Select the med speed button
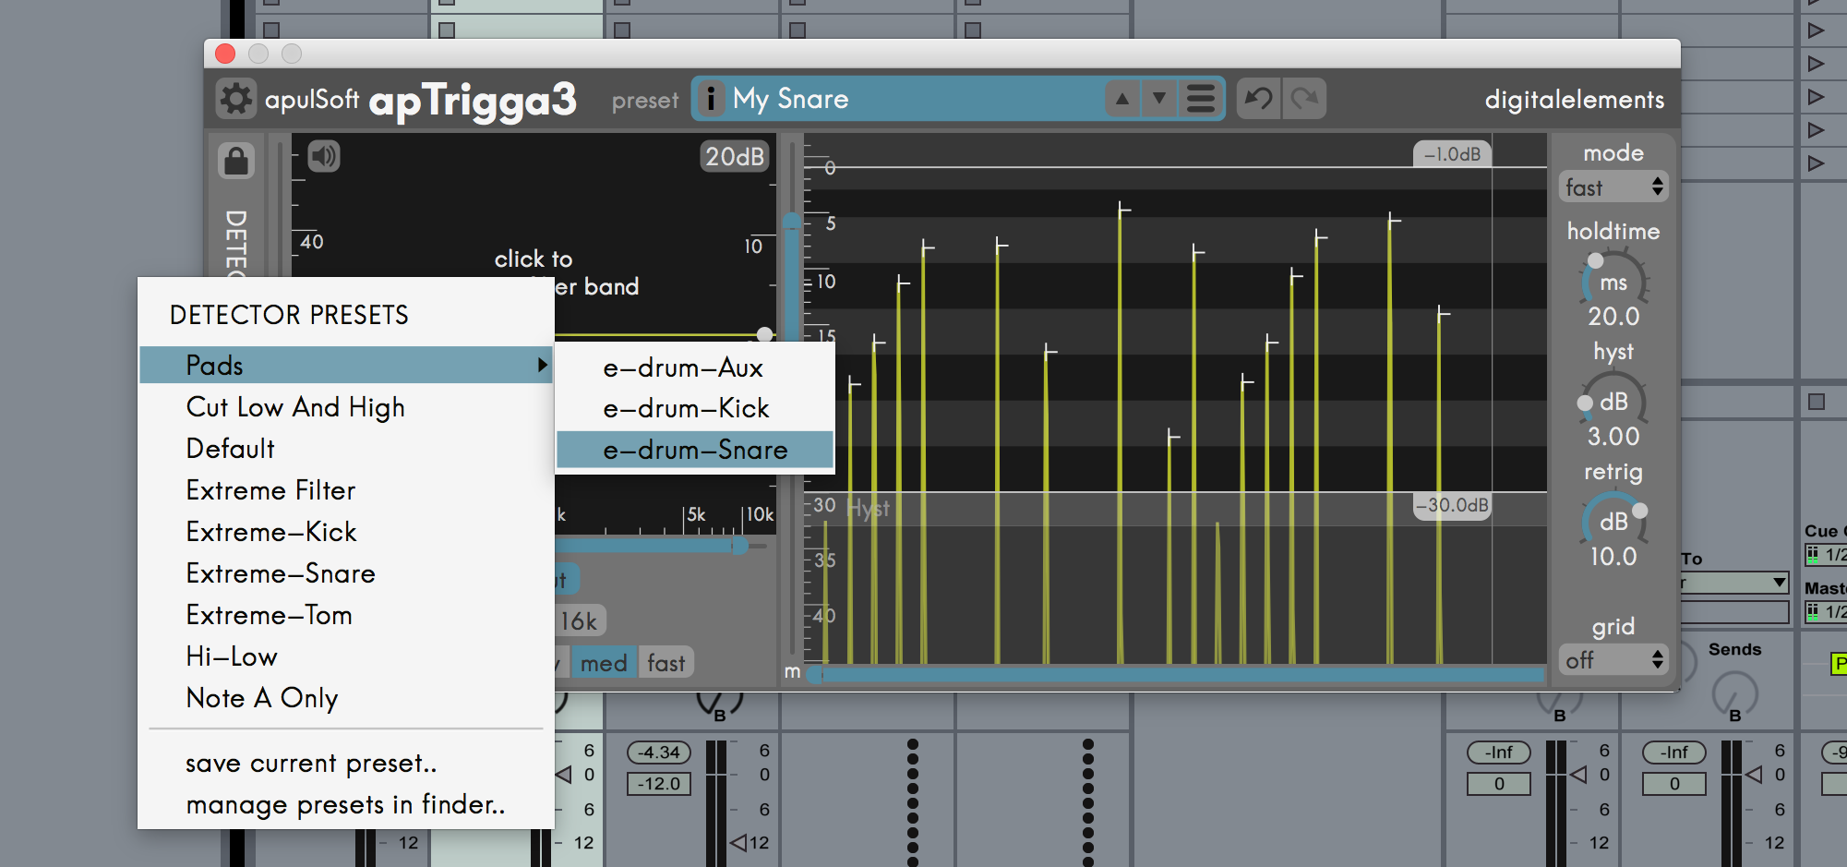Screen dimensions: 1847x867 604,663
